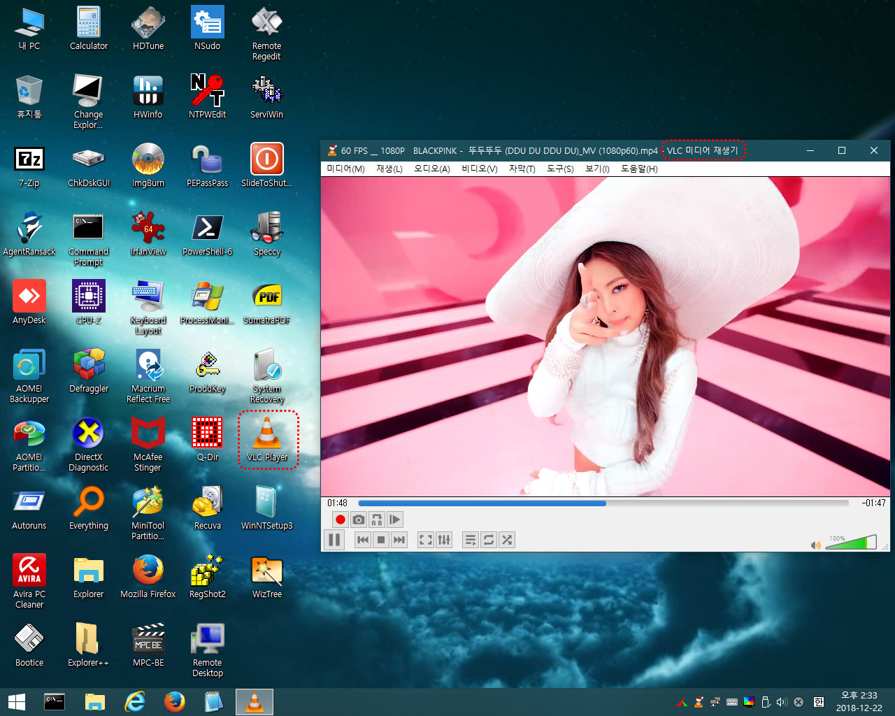Select NSudo desktop icon
The height and width of the screenshot is (716, 895).
click(208, 29)
